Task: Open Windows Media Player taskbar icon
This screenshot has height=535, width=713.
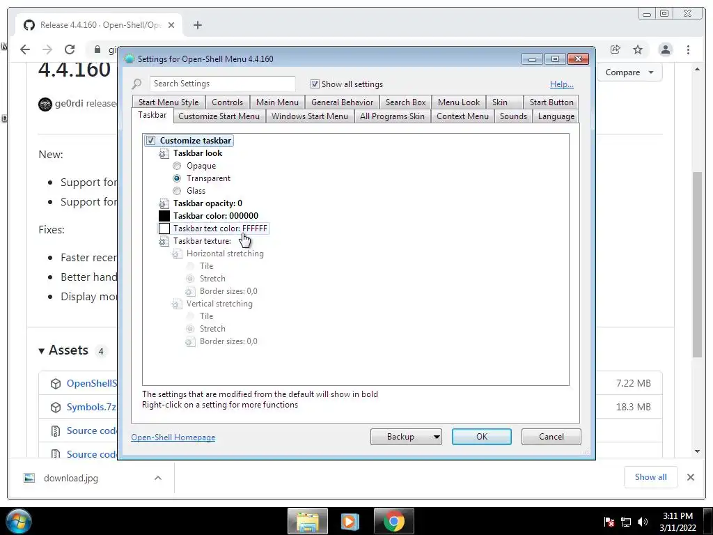Action: click(x=350, y=521)
